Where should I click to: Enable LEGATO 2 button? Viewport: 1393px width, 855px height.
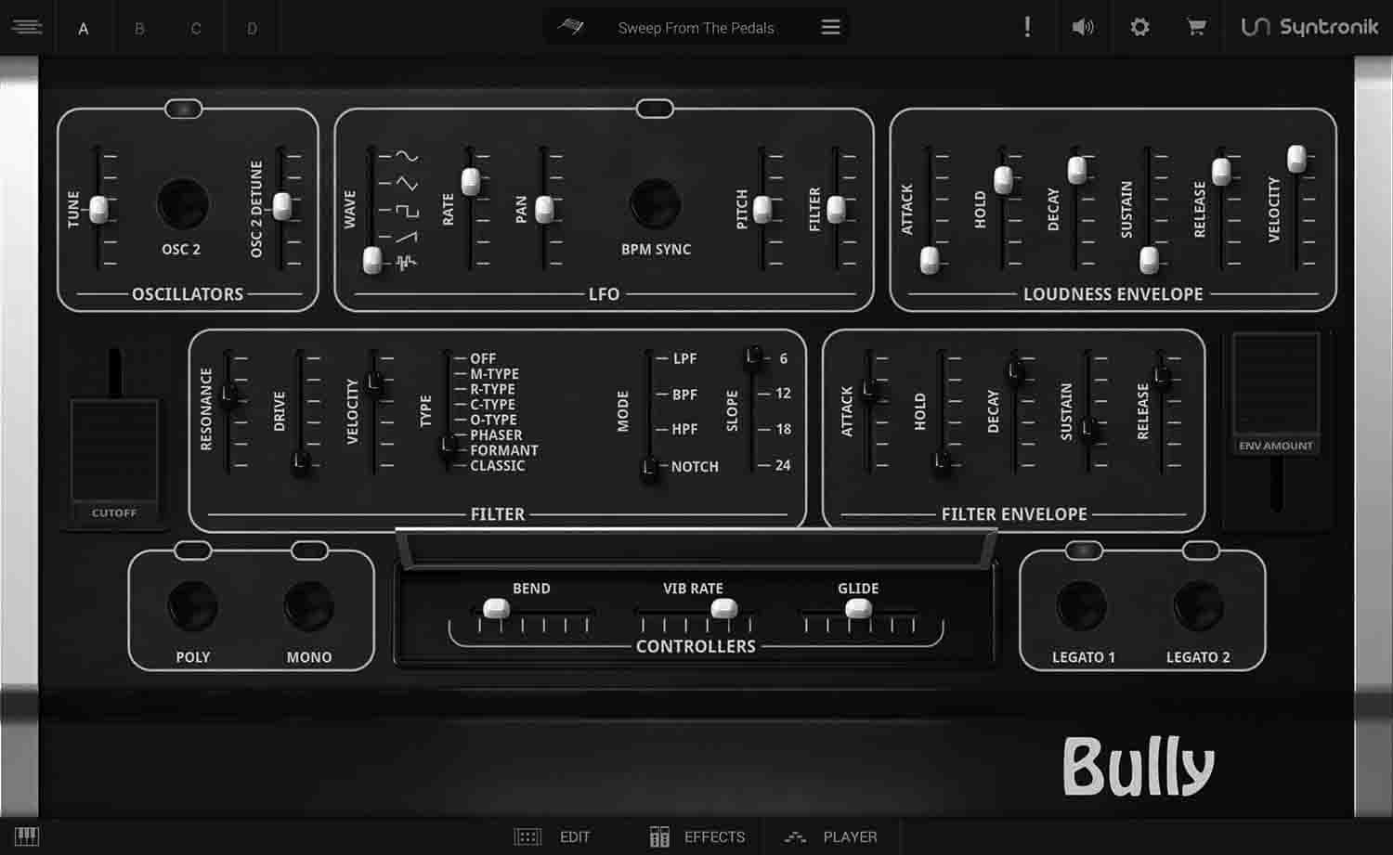[x=1198, y=606]
